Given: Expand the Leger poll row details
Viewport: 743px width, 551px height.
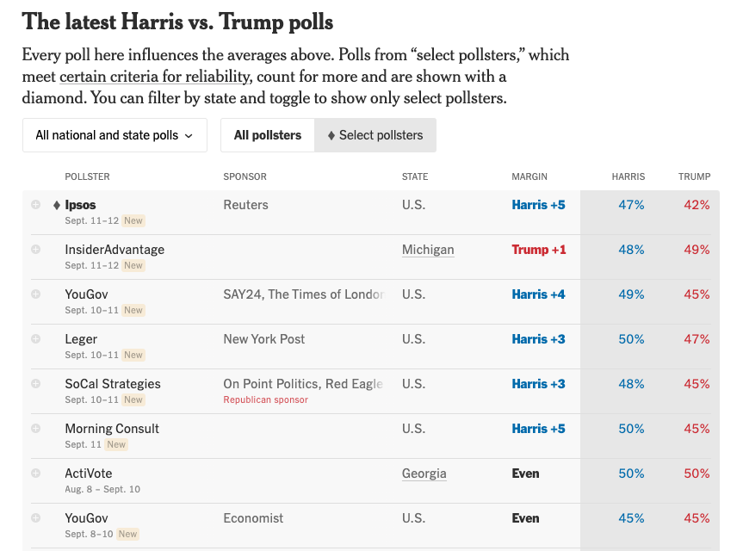Looking at the screenshot, I should point(35,339).
